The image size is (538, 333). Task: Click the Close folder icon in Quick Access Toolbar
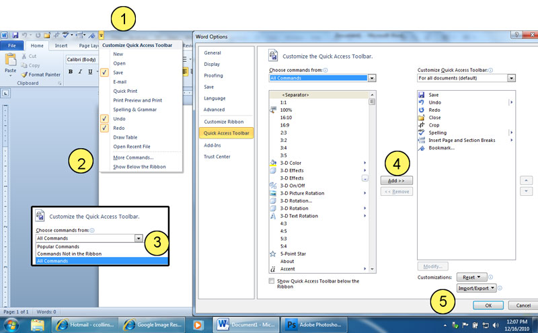(47, 35)
